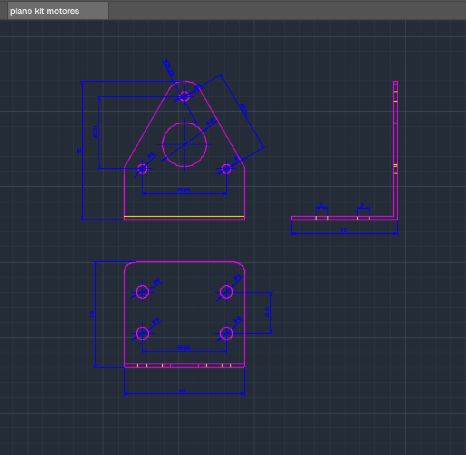Viewport: 466px width, 455px height.
Task: Select upper-right Ø8 hole in square plate
Action: coord(226,292)
